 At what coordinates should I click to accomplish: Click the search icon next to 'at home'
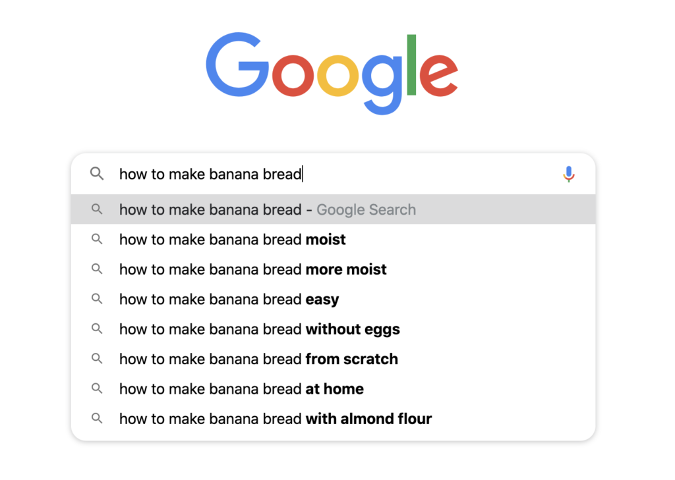pos(97,389)
